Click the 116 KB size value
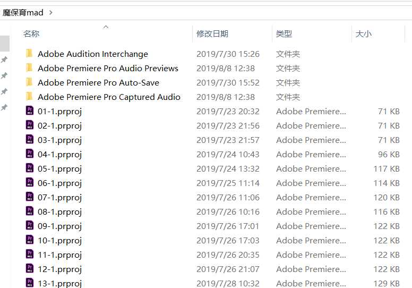Image resolution: width=412 pixels, height=288 pixels. pyautogui.click(x=387, y=211)
